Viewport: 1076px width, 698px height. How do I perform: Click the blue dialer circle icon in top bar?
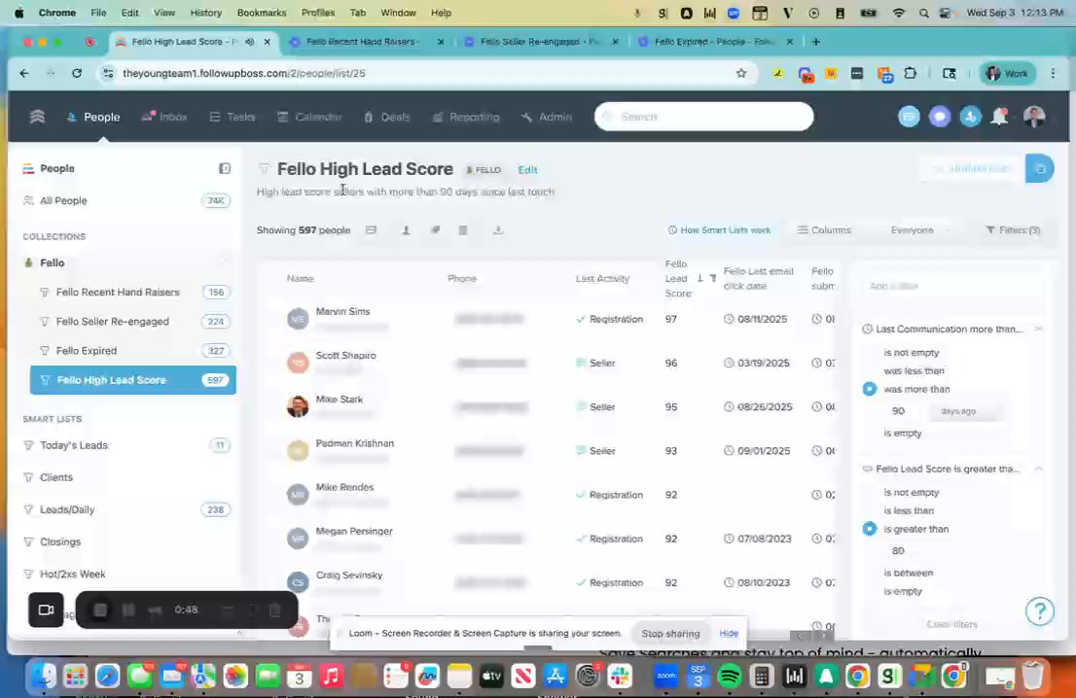click(910, 117)
